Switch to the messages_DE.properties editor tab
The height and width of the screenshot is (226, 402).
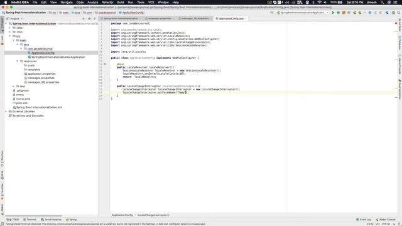click(x=195, y=18)
